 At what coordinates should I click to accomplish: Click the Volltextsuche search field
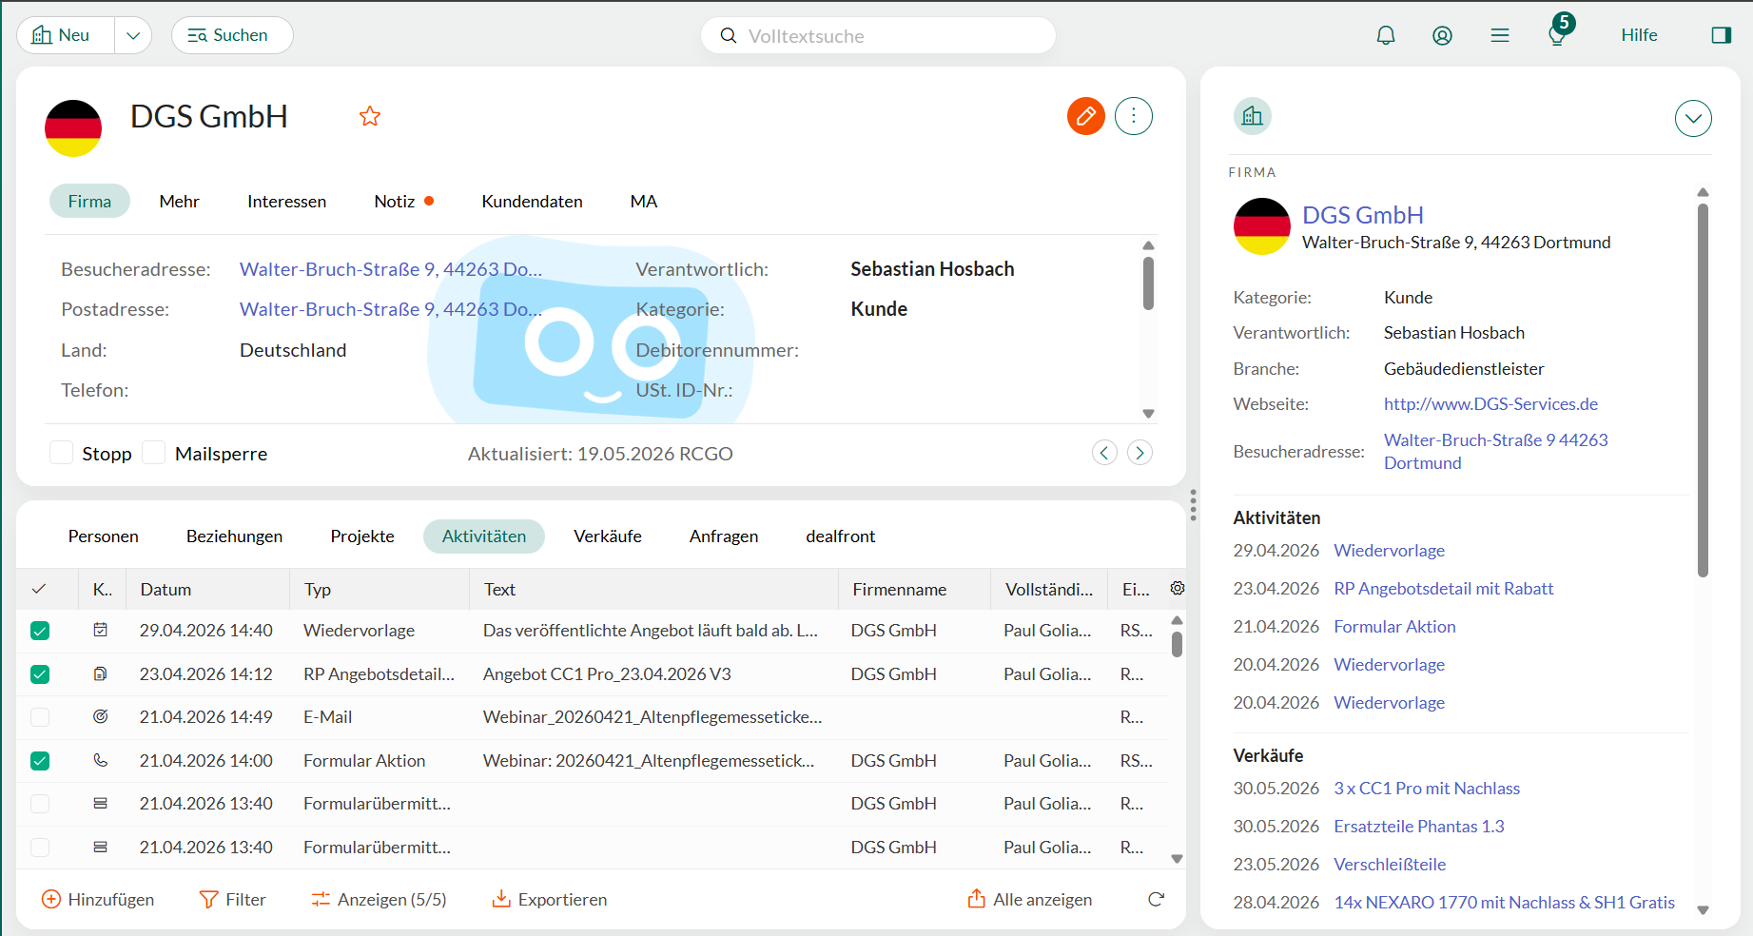(x=878, y=35)
